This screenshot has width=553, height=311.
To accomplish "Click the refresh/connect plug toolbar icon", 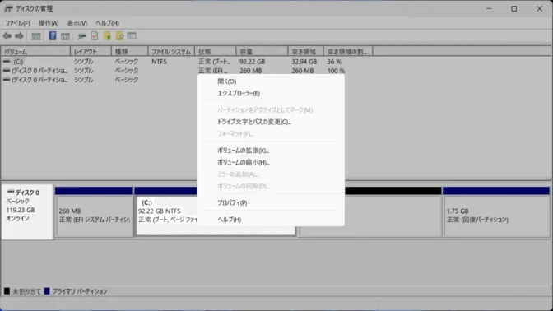I will point(81,36).
